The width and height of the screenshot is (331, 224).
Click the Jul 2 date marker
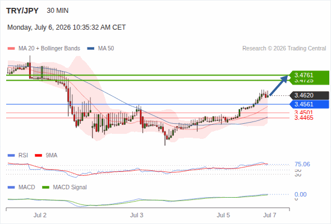click(x=40, y=215)
